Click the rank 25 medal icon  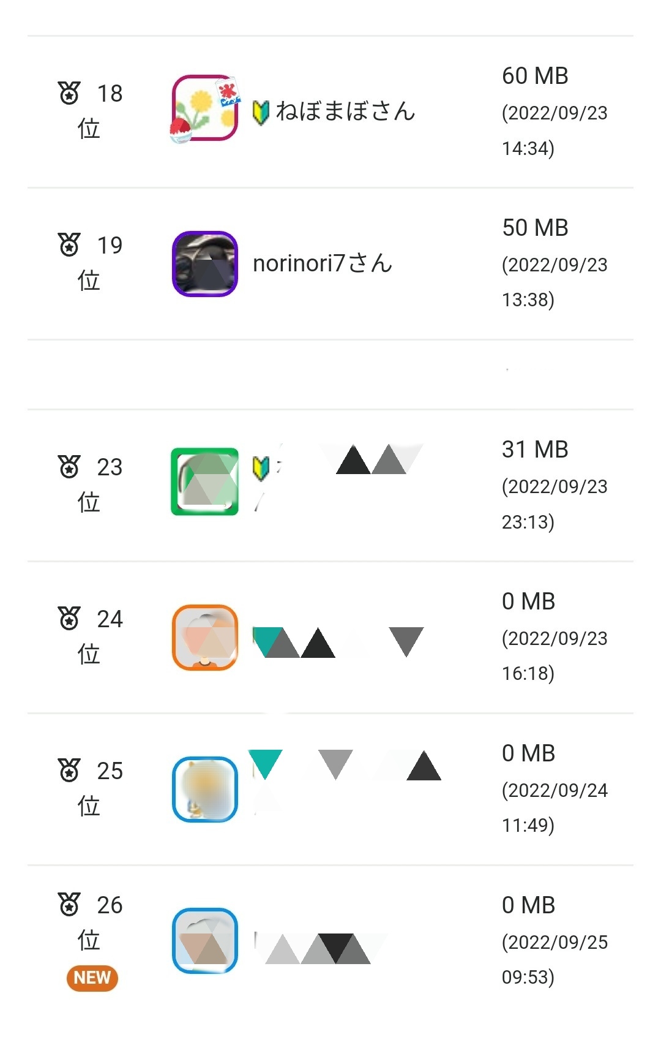coord(69,771)
